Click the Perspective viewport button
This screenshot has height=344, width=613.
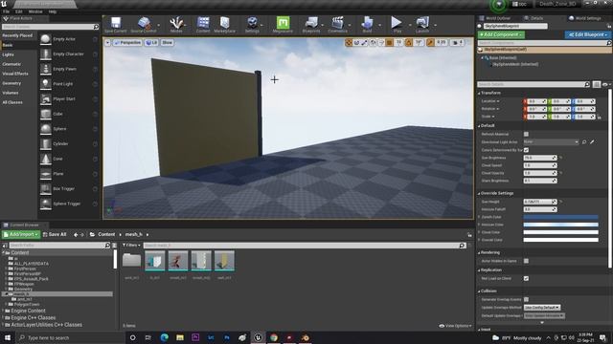coord(127,42)
